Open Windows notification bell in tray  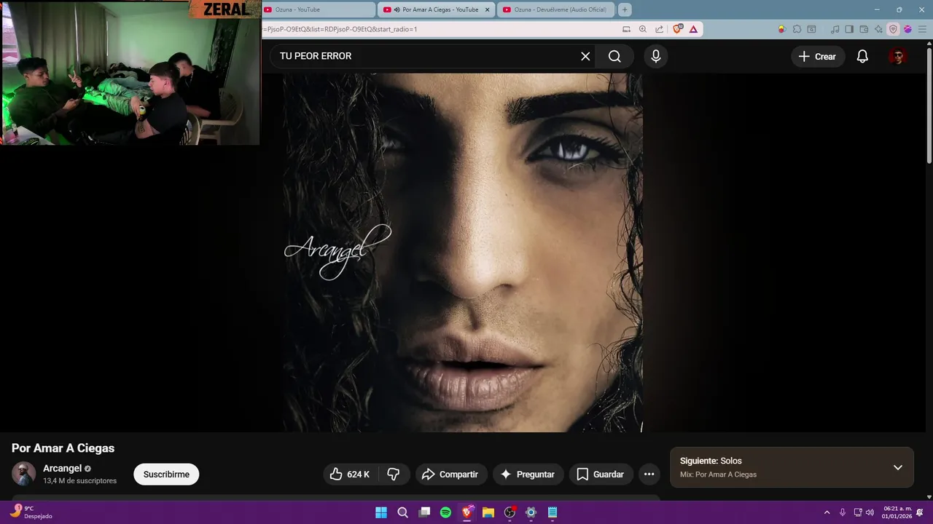[x=921, y=512]
